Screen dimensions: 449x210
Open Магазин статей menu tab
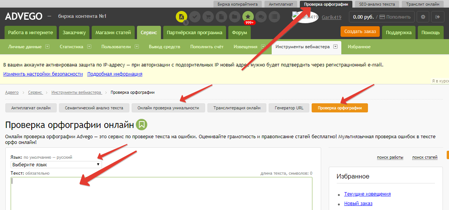pyautogui.click(x=113, y=33)
